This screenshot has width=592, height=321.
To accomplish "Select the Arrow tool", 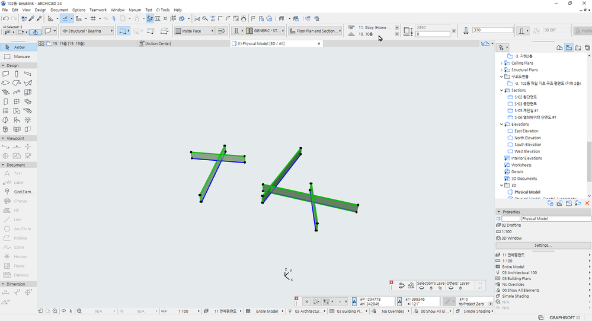I will click(x=18, y=47).
